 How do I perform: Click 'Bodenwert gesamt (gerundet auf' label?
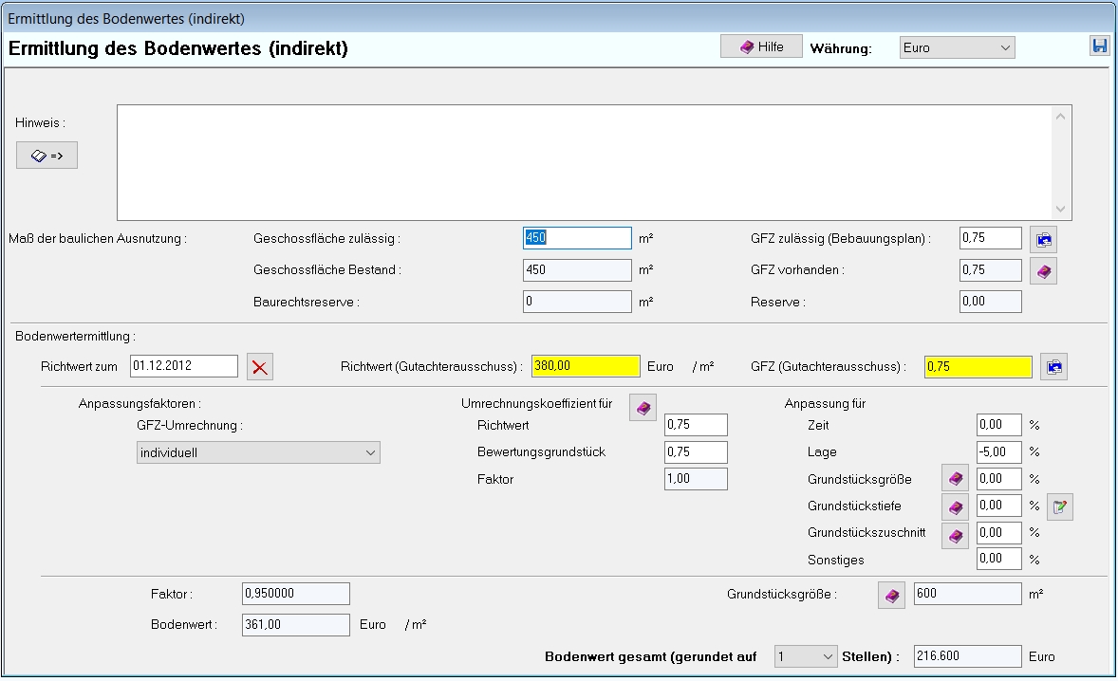click(x=650, y=656)
